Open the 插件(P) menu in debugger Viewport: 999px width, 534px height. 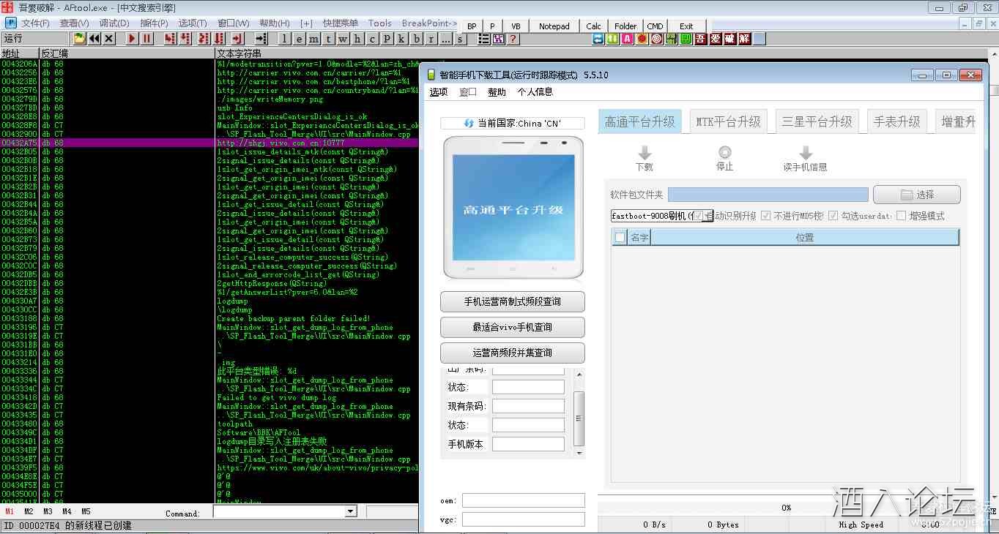pyautogui.click(x=154, y=23)
